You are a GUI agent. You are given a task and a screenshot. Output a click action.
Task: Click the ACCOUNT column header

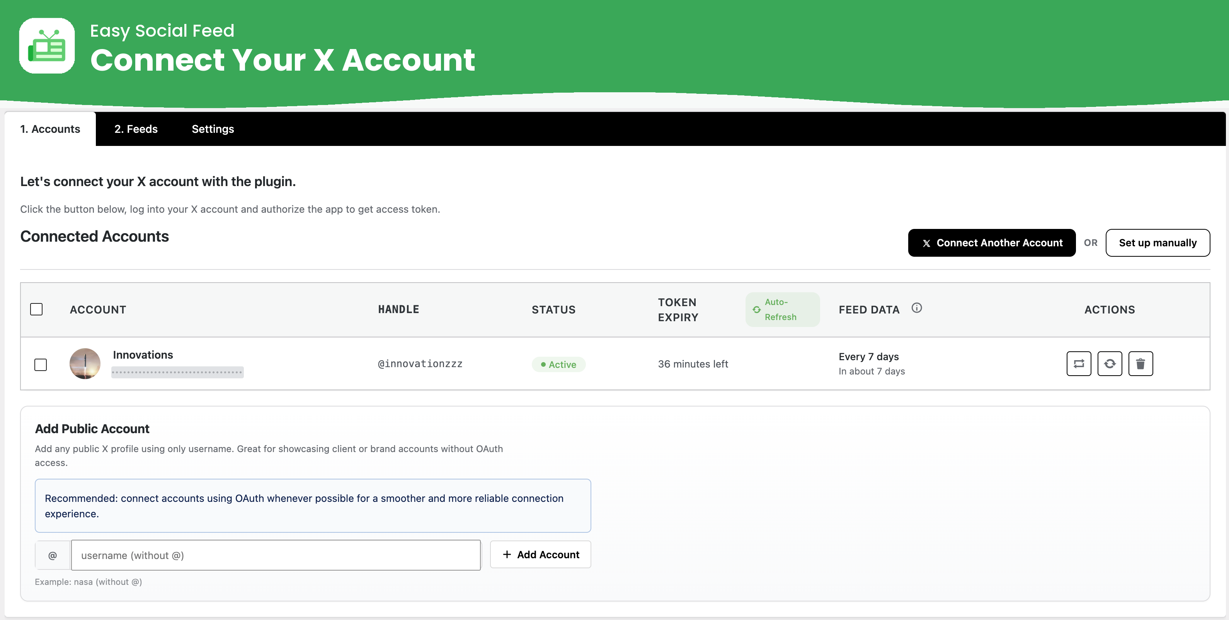tap(98, 310)
